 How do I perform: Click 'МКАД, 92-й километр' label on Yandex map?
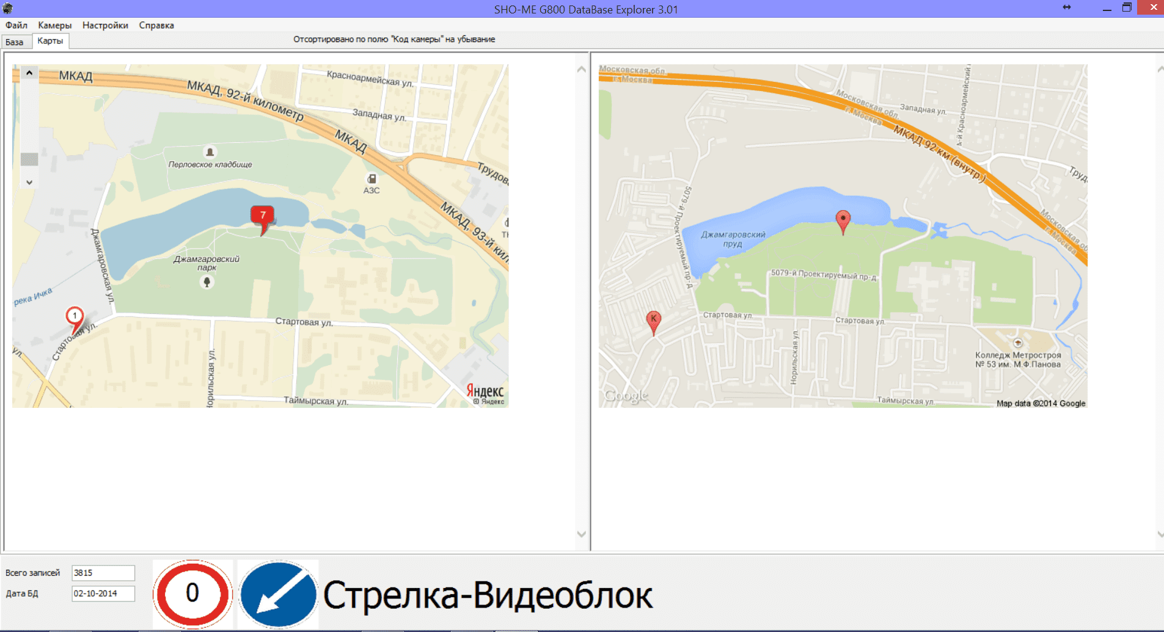pos(246,101)
